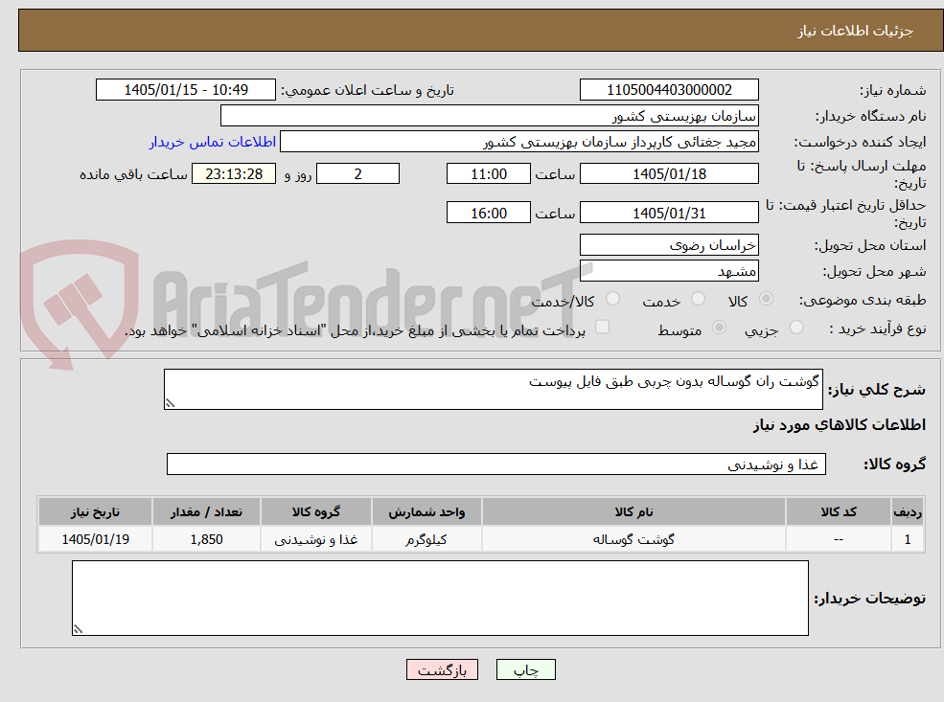The image size is (944, 702).
Task: Click the remaining time field 23:13:28
Action: tap(234, 174)
